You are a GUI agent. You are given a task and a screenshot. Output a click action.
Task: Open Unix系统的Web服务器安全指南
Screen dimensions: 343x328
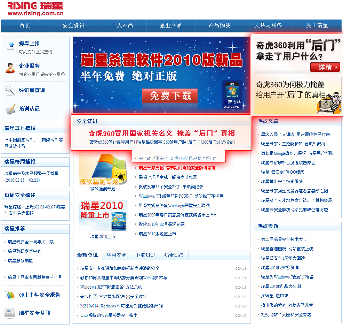coord(109,315)
